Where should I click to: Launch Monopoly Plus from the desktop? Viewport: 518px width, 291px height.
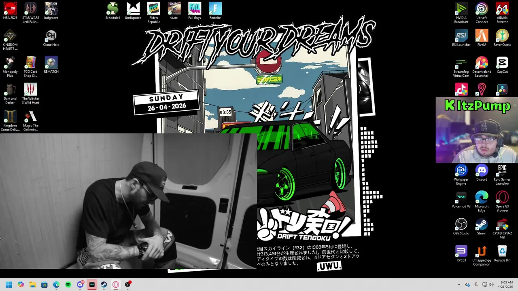click(x=10, y=67)
